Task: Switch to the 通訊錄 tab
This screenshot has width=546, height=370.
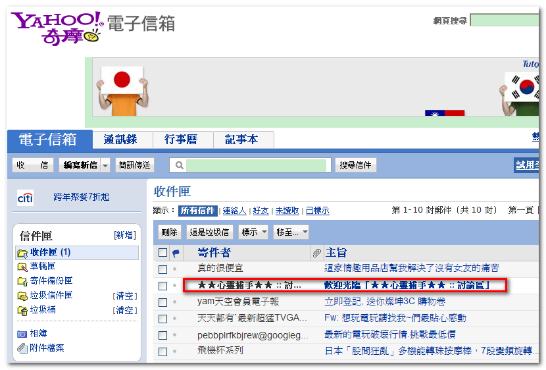Action: click(x=120, y=140)
